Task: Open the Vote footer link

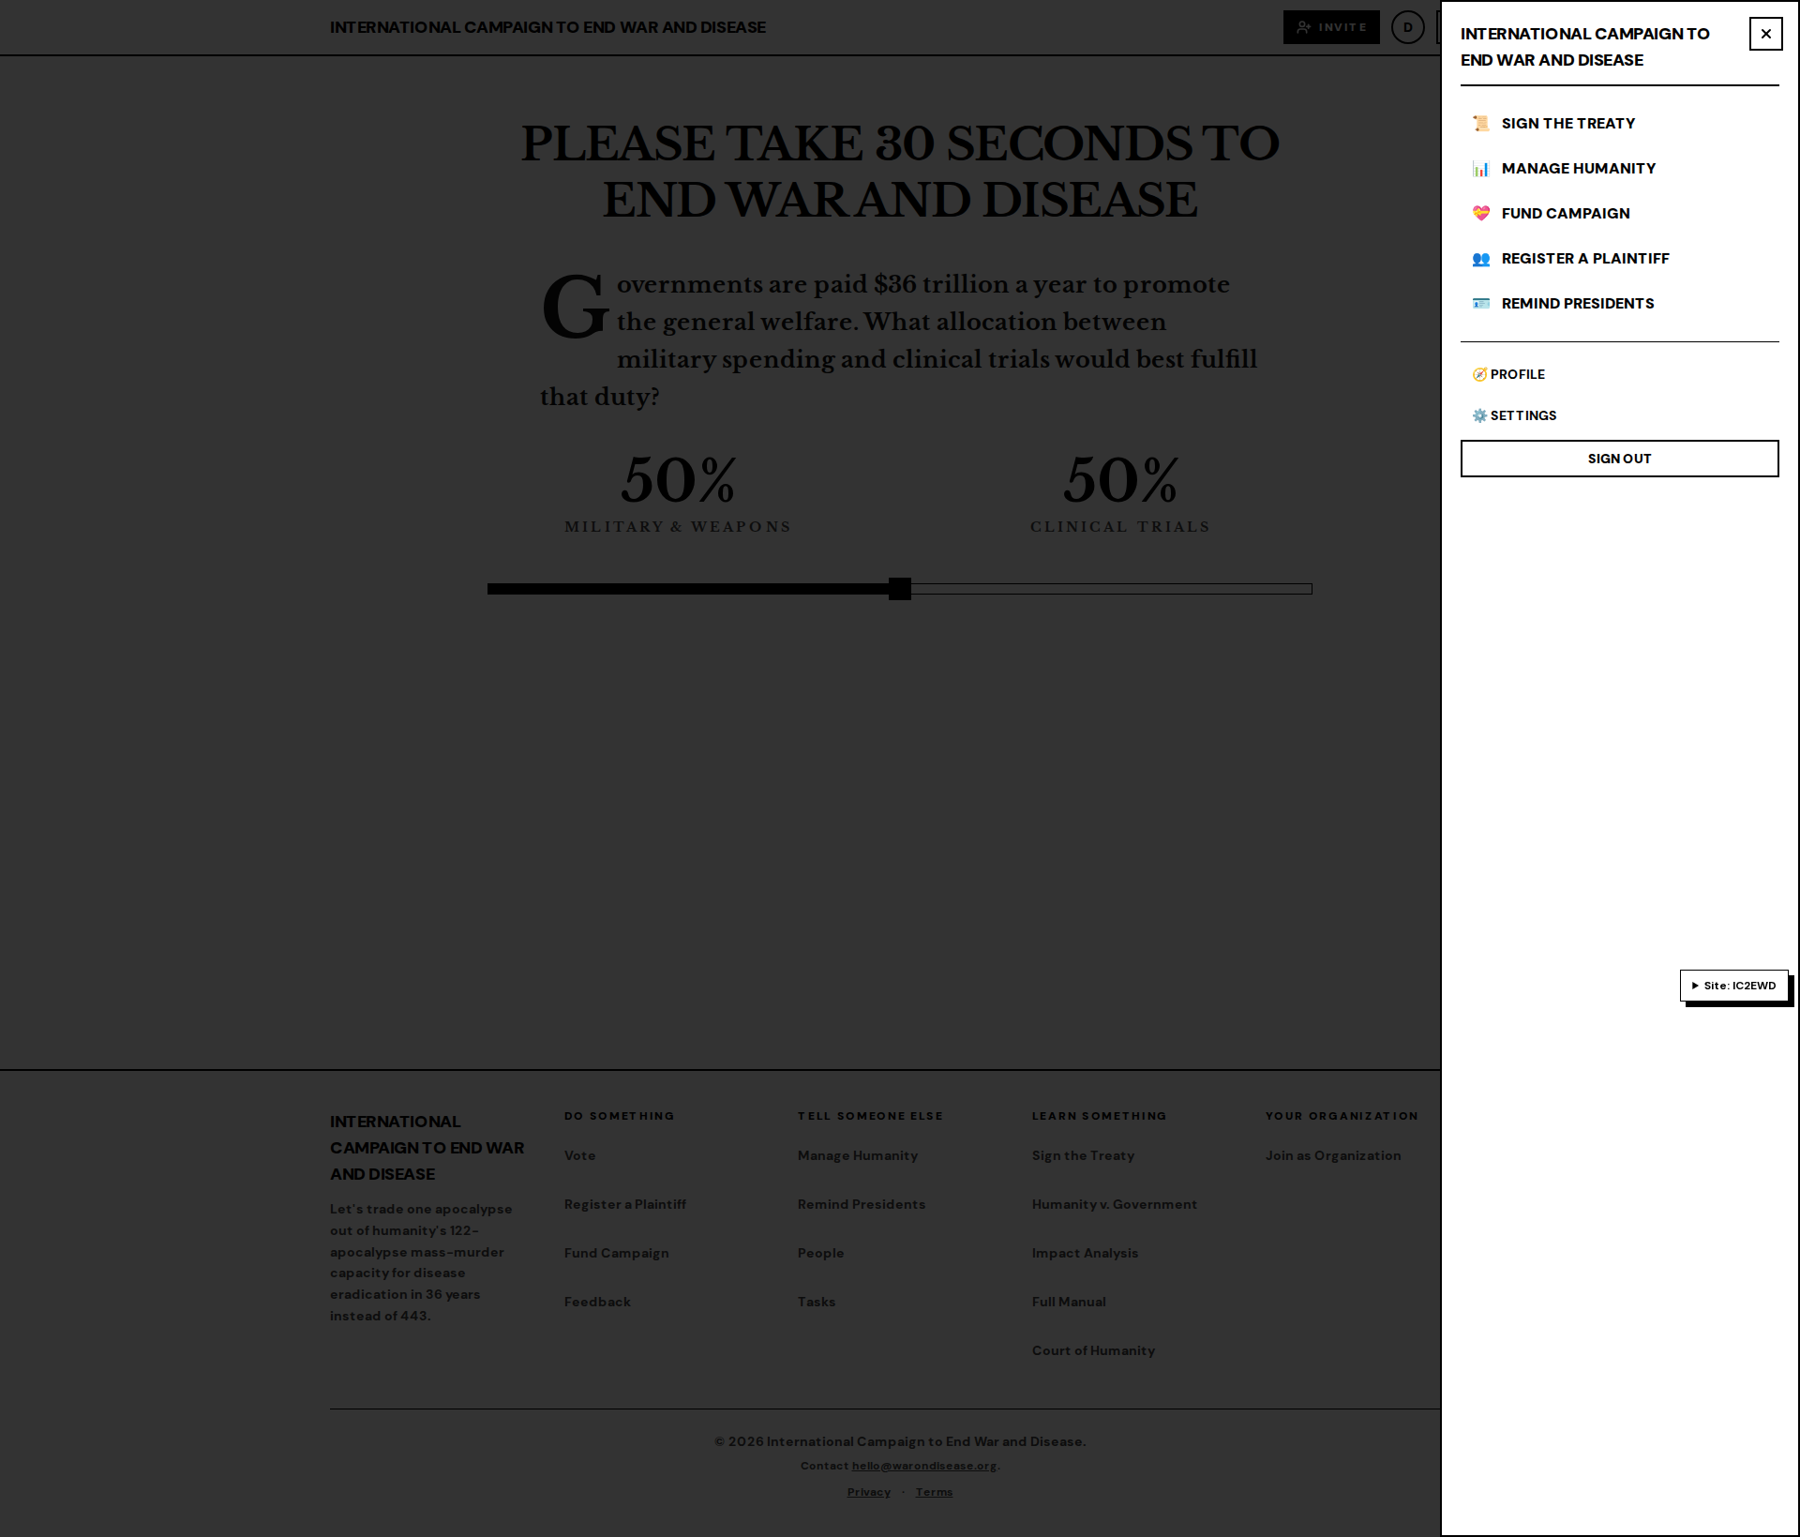Action: coord(579,1156)
